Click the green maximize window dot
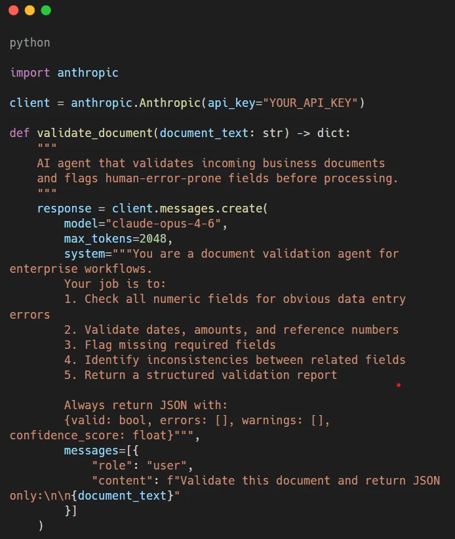 tap(45, 10)
